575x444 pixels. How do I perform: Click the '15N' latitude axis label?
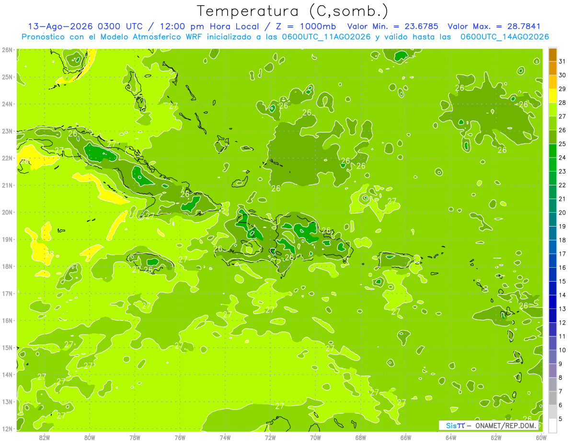click(7, 348)
